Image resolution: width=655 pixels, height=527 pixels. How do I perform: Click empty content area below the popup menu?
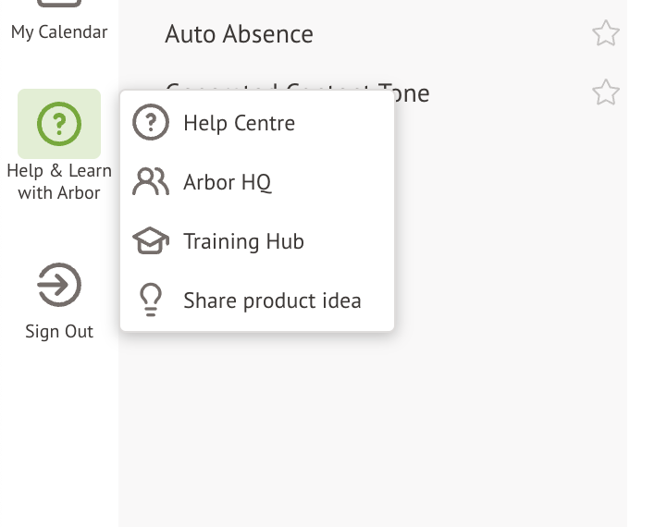(370, 425)
